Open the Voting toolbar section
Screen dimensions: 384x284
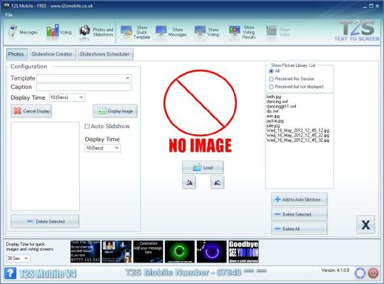[59, 31]
